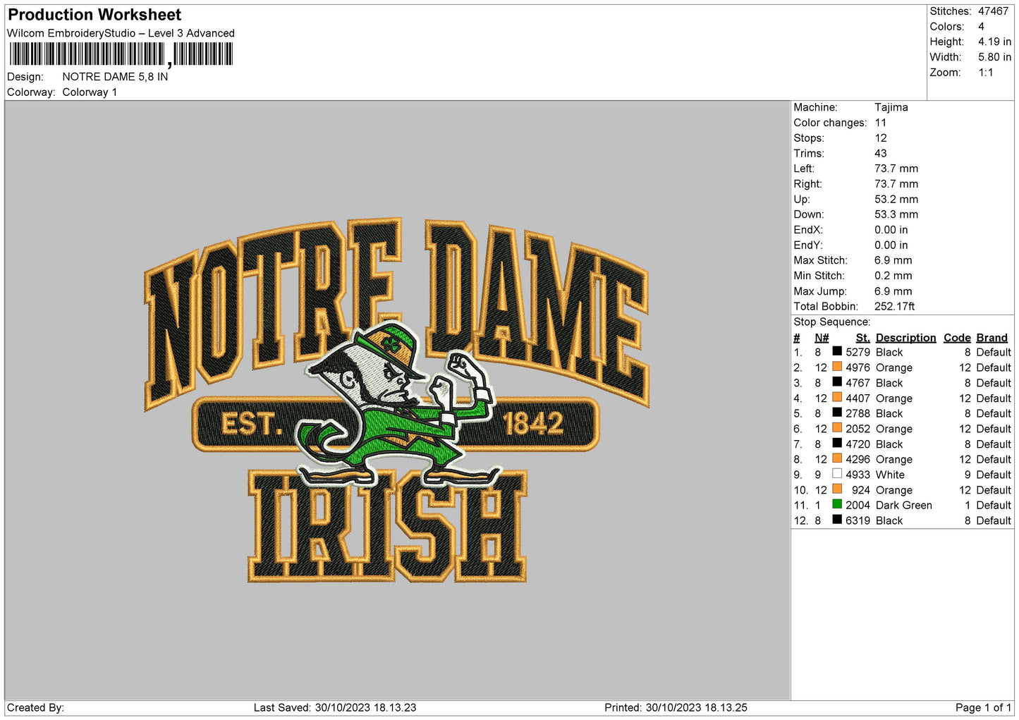Screen dimensions: 1019x720
Task: Click 'Page 1 of 1' in the footer
Action: click(983, 707)
